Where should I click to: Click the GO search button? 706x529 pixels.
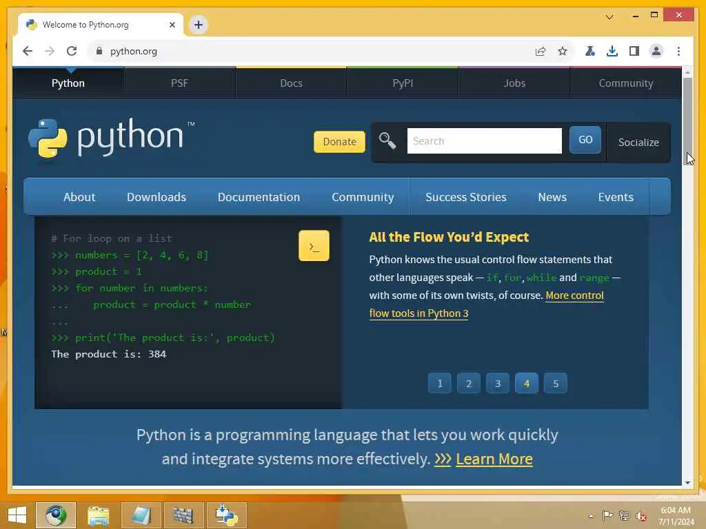tap(585, 140)
